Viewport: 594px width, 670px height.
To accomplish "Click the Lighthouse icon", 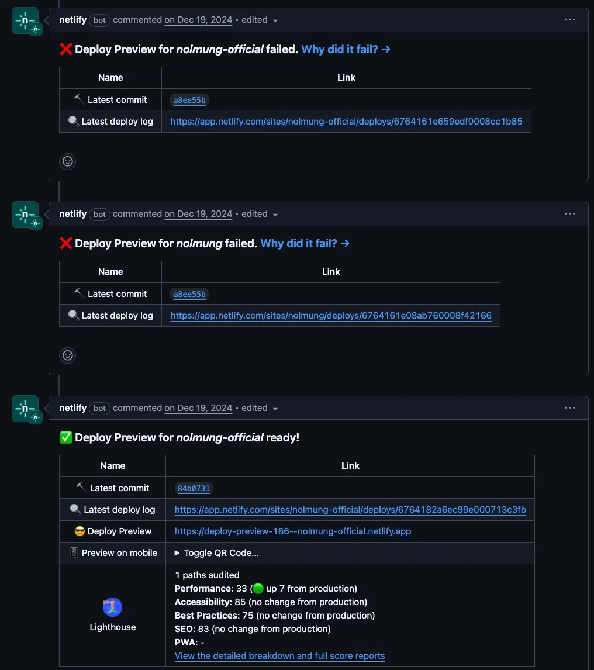I will coord(112,607).
